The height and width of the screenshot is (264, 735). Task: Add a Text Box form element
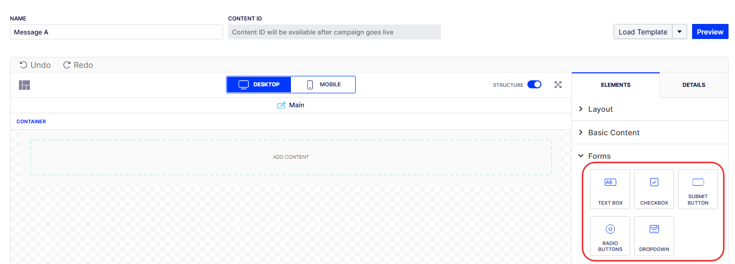(x=610, y=189)
